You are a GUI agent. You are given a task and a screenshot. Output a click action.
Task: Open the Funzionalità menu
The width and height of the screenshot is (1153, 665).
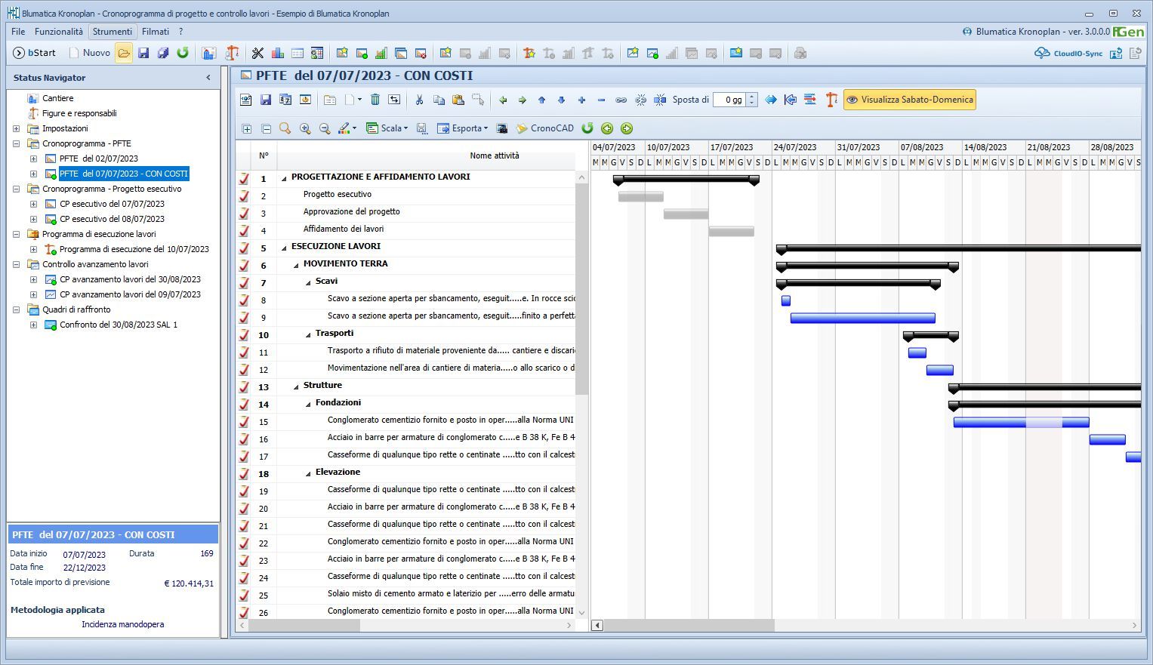(59, 32)
